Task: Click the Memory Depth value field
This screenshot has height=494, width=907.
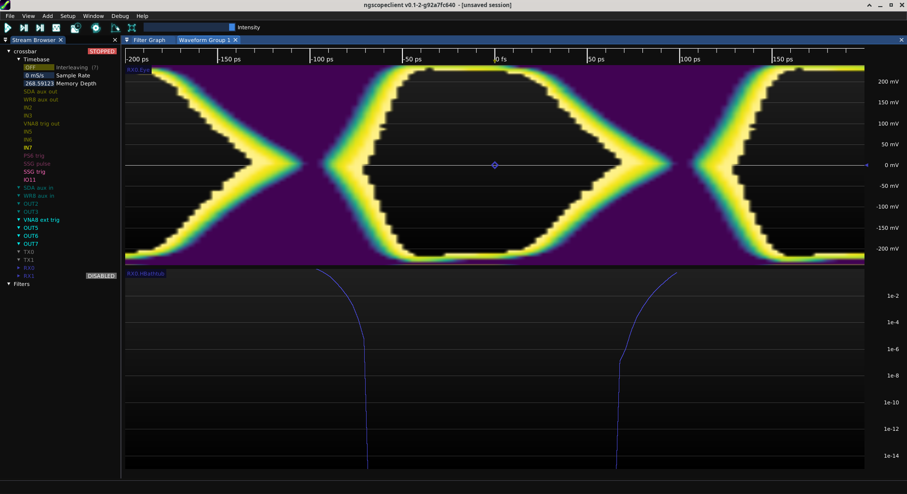Action: (39, 84)
